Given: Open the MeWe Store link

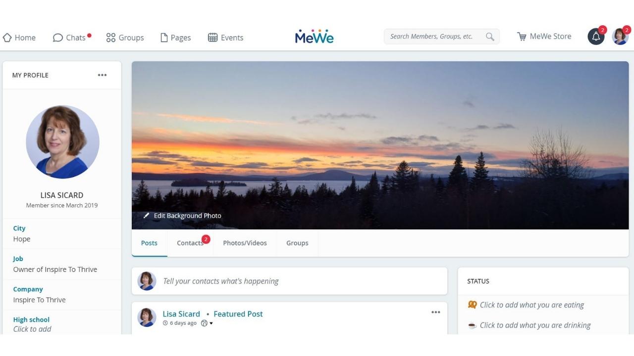Looking at the screenshot, I should (544, 36).
